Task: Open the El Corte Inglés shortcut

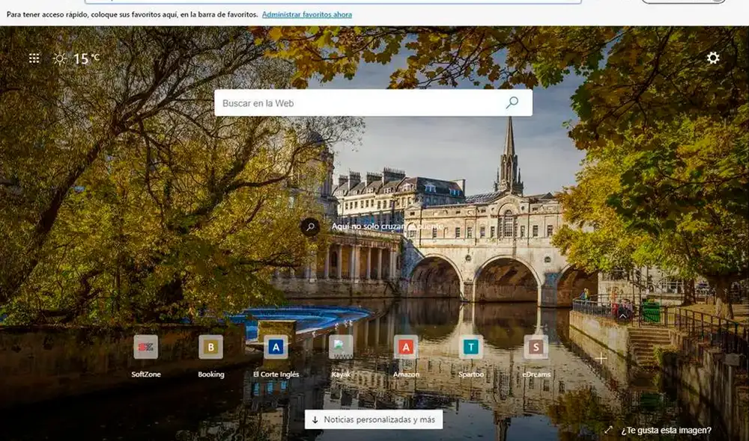Action: 276,347
